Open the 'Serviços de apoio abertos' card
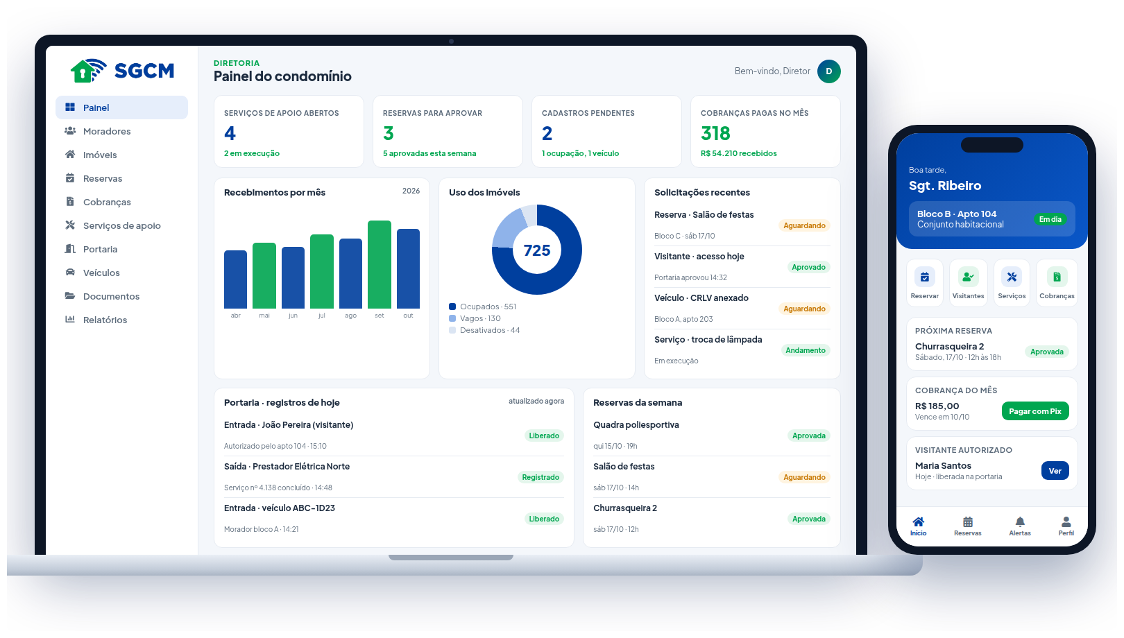This screenshot has height=638, width=1124. tap(289, 132)
